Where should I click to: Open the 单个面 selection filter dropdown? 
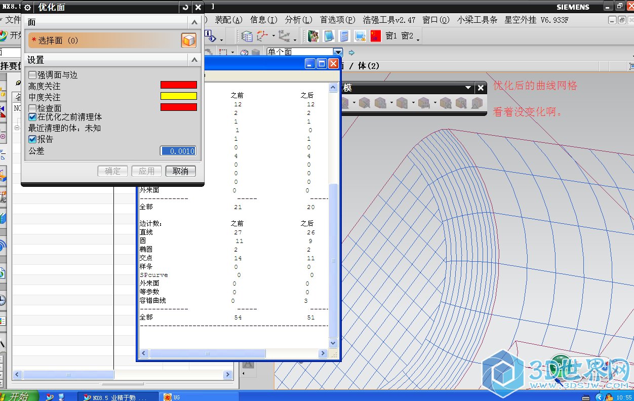[338, 52]
